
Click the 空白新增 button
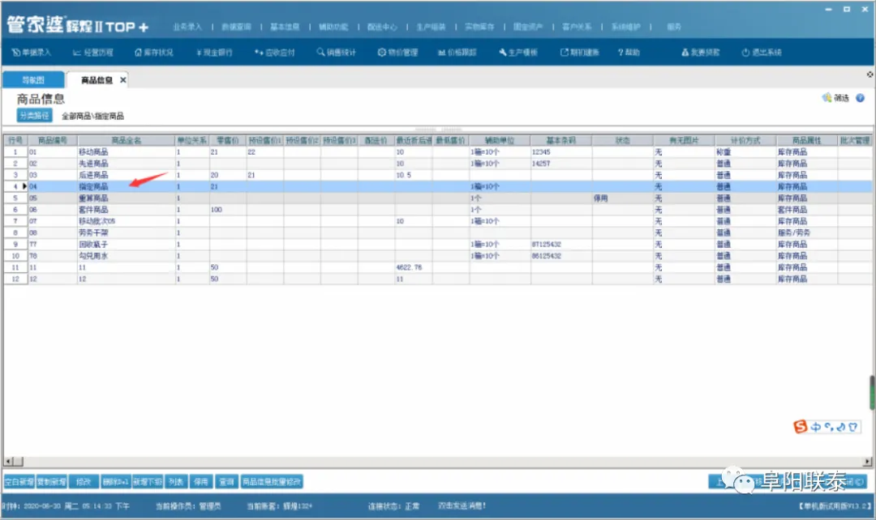(x=19, y=481)
